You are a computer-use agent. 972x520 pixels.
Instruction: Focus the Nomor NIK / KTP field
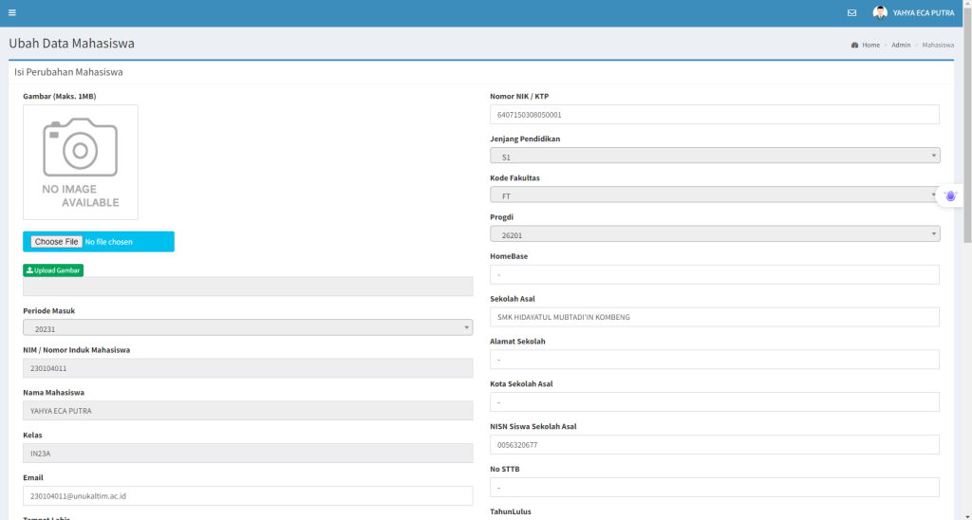click(714, 115)
